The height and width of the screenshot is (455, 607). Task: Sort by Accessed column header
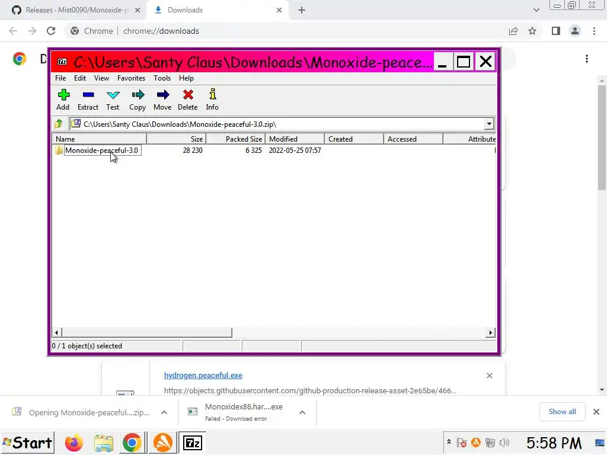pyautogui.click(x=413, y=139)
